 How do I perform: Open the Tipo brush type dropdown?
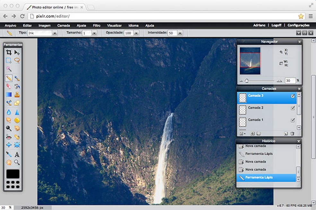tap(55, 33)
